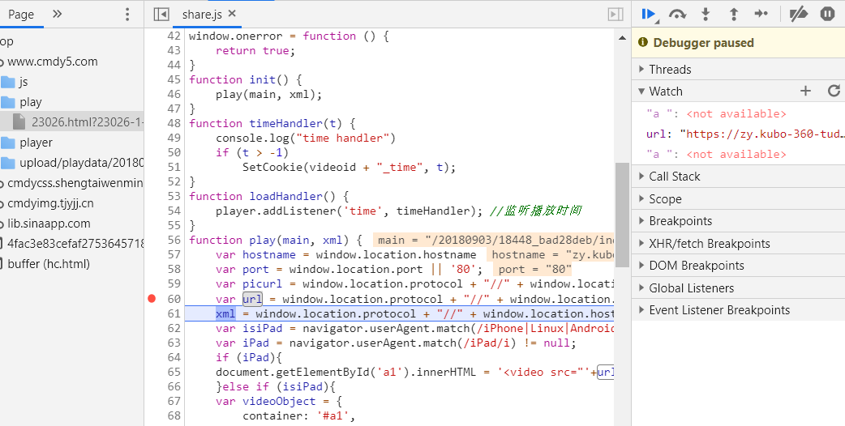Click the Step into function icon
Viewport: 845px width, 426px height.
coord(706,14)
